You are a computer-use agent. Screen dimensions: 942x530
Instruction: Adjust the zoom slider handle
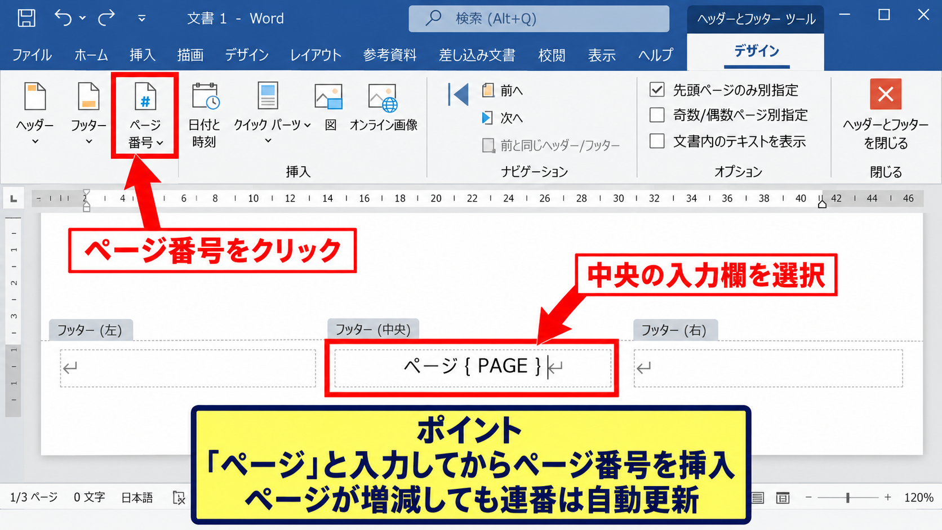847,497
